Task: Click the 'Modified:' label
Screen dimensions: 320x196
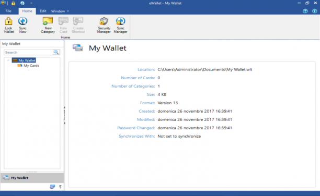Action: 146,119
